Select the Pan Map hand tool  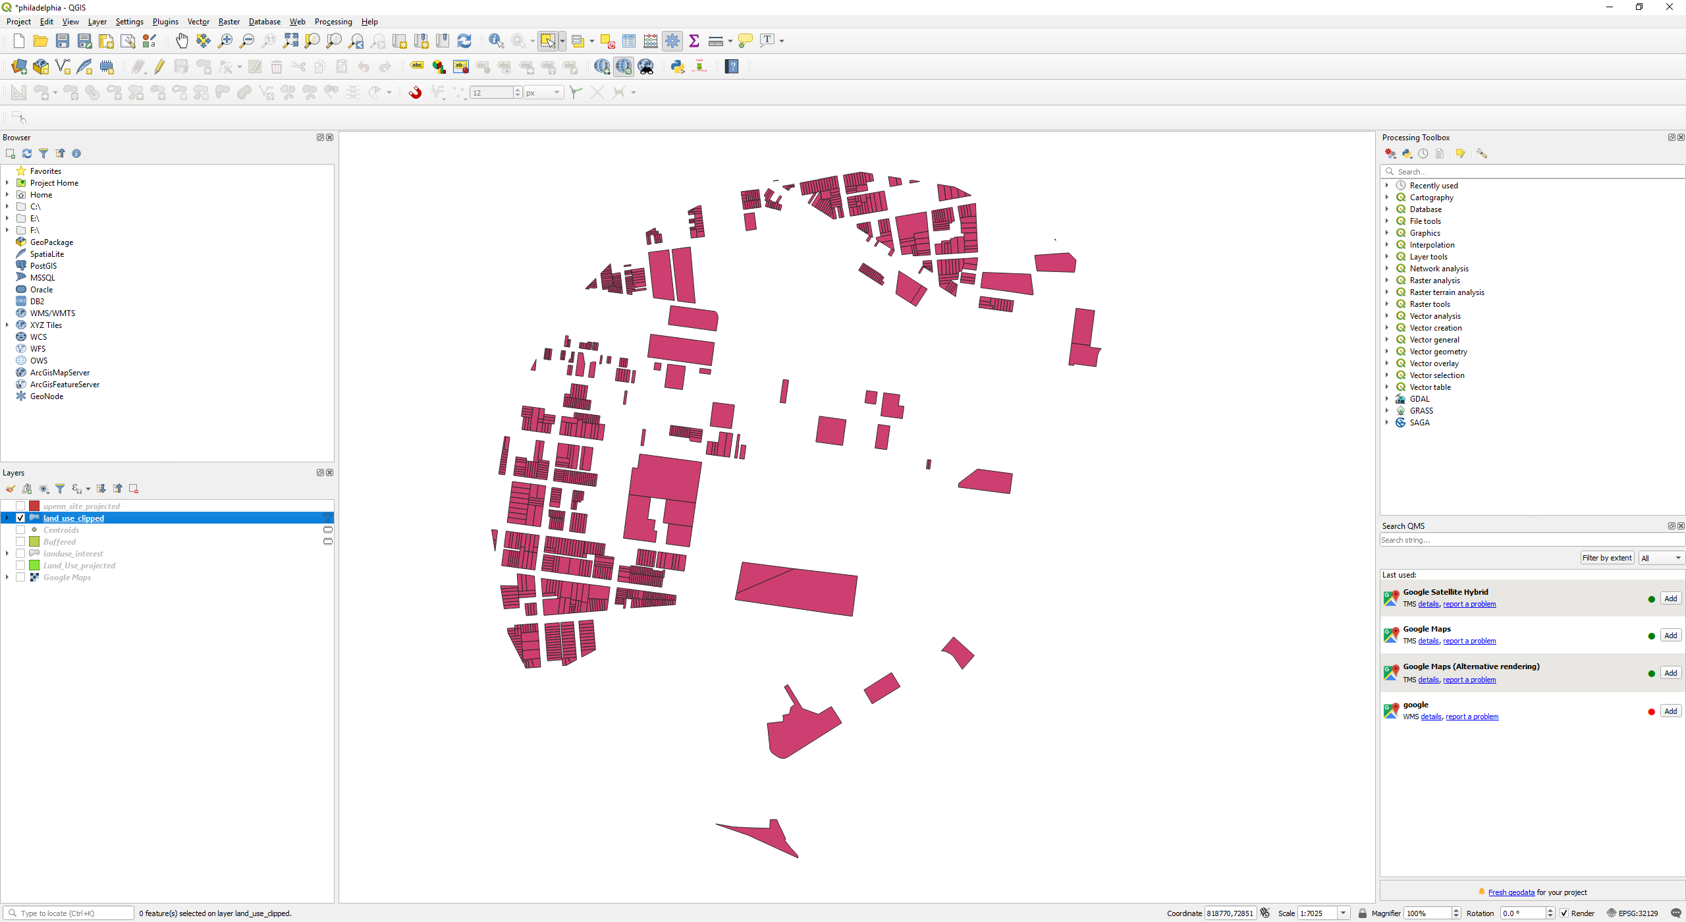(x=182, y=41)
